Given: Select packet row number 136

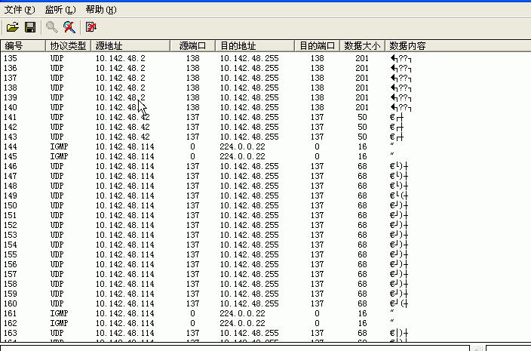Looking at the screenshot, I should 265,68.
